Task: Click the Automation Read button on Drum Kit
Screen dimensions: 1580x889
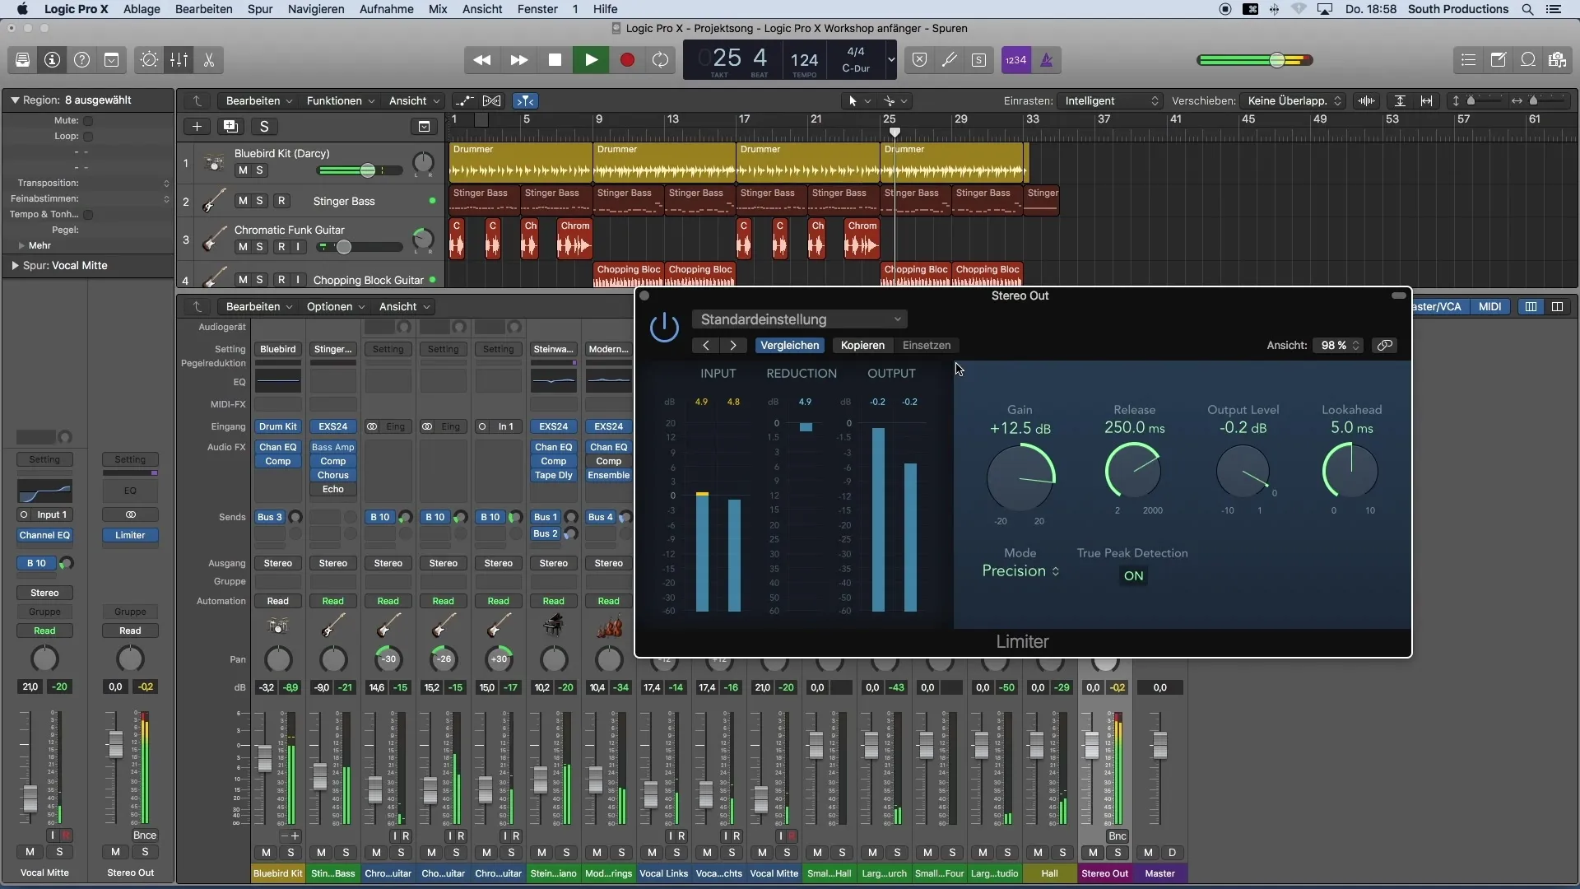Action: [278, 600]
